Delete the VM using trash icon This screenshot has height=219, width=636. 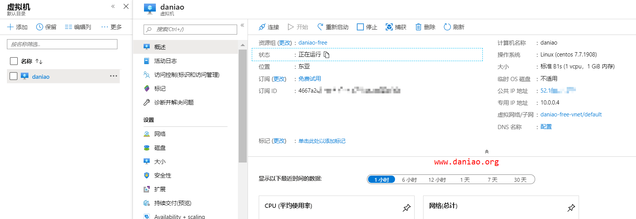pos(418,27)
